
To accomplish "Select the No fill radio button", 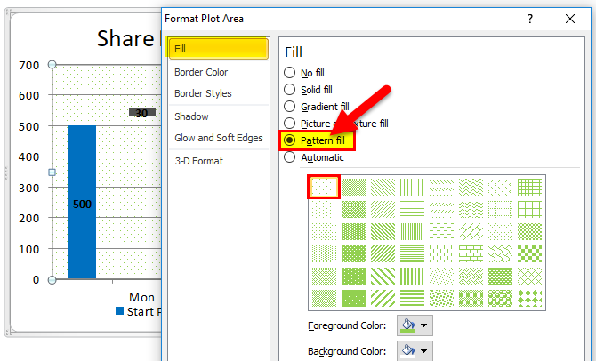I will point(289,73).
